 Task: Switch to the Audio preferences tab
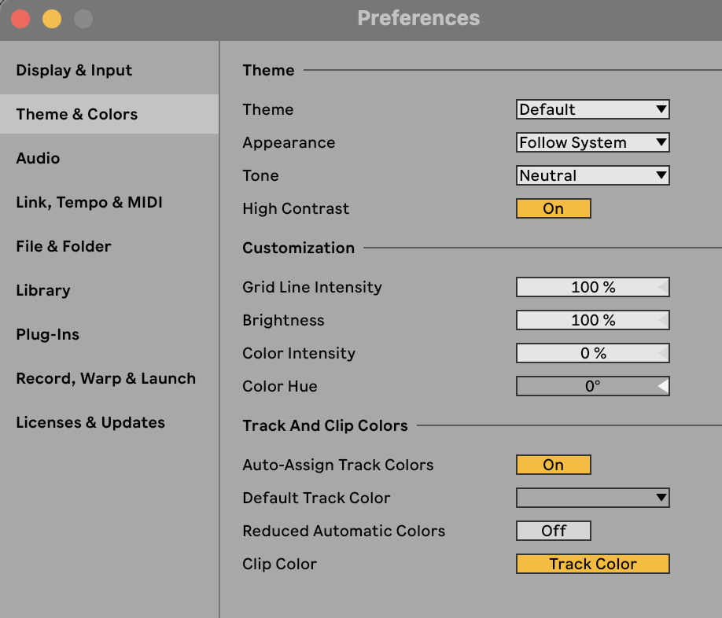[38, 158]
